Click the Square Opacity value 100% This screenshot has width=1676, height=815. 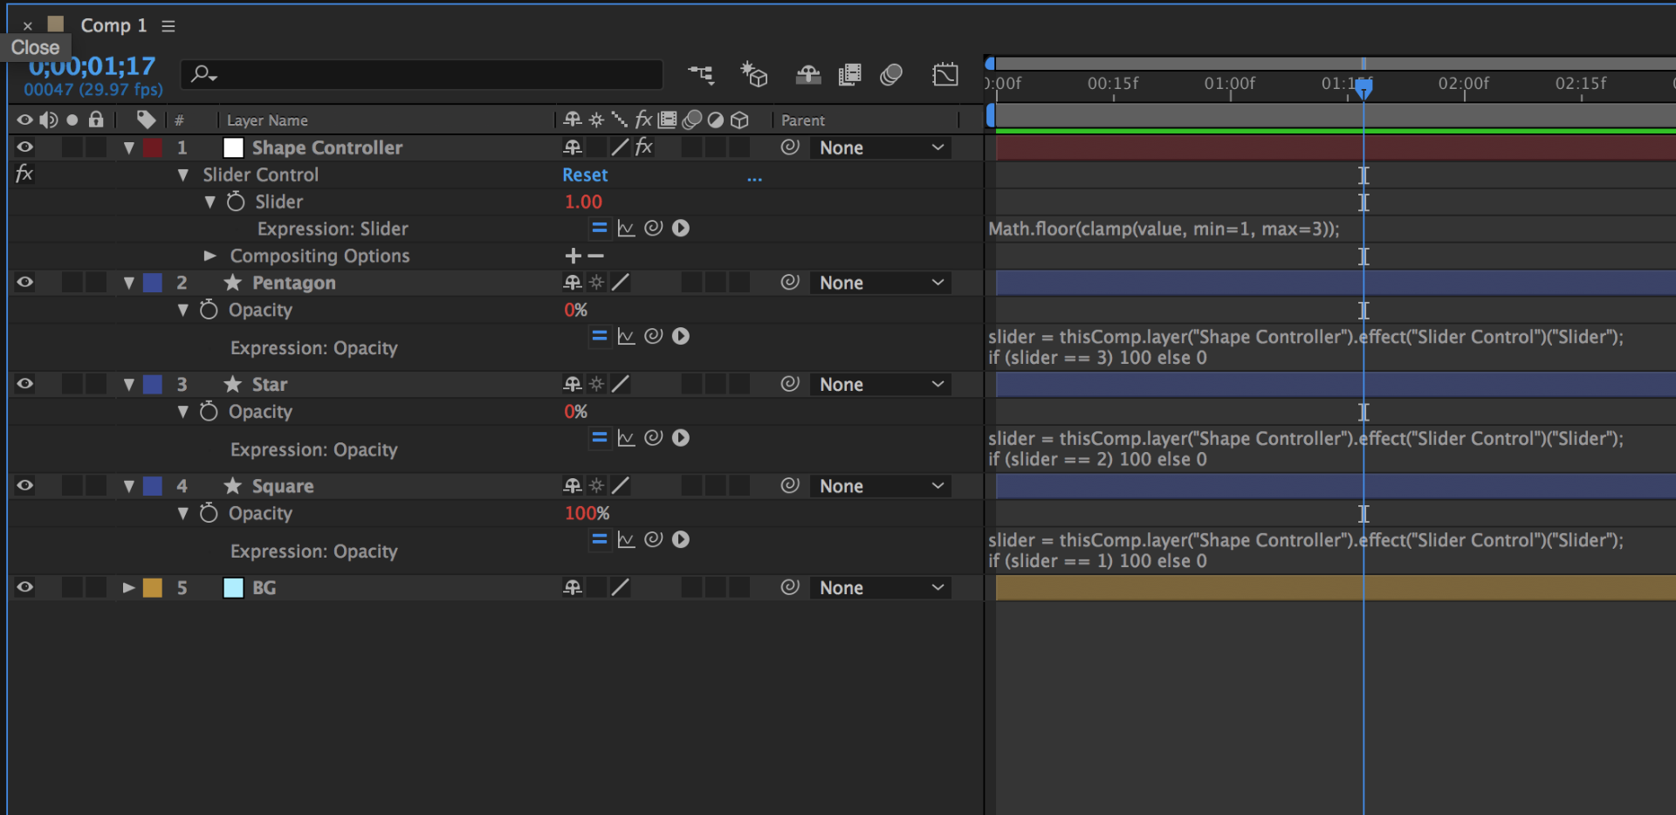[x=587, y=513]
